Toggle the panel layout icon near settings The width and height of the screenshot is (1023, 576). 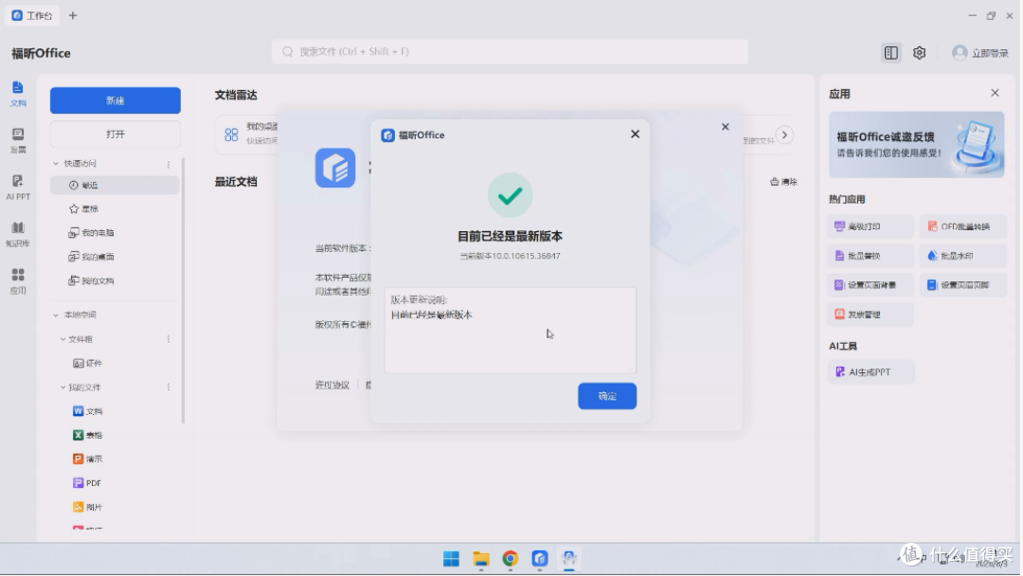click(891, 53)
